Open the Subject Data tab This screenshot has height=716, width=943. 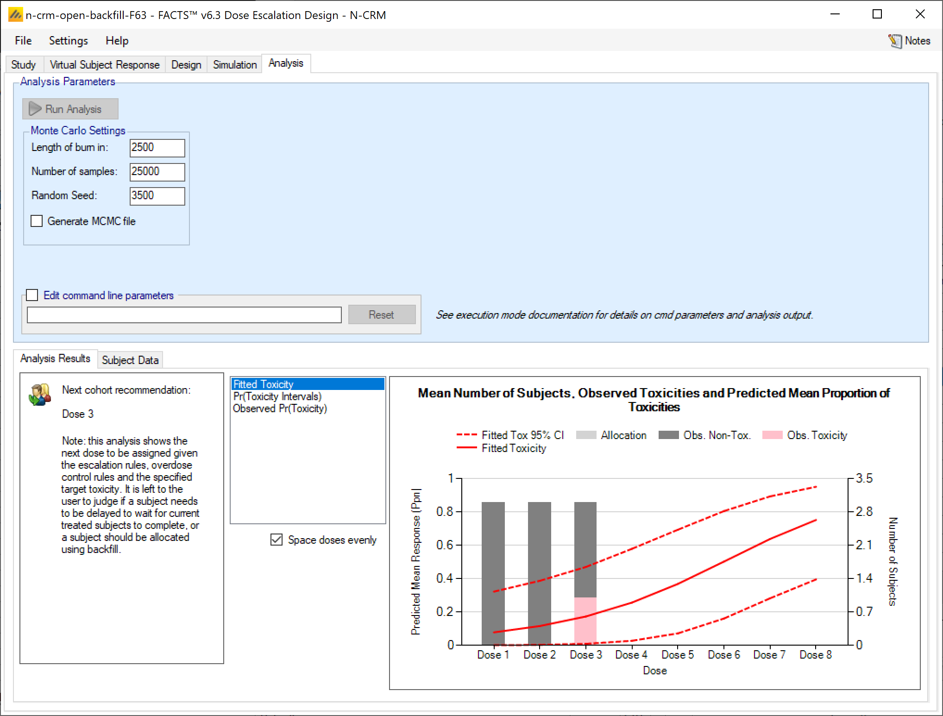130,360
